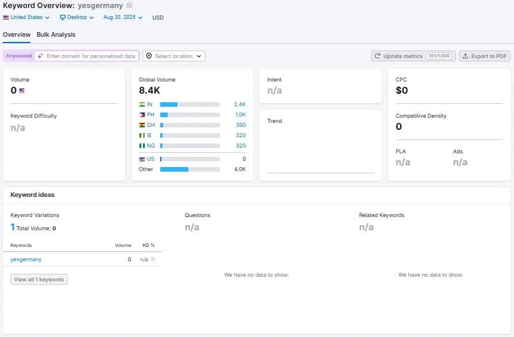The image size is (514, 337).
Task: Click the IE country link
Action: point(149,135)
